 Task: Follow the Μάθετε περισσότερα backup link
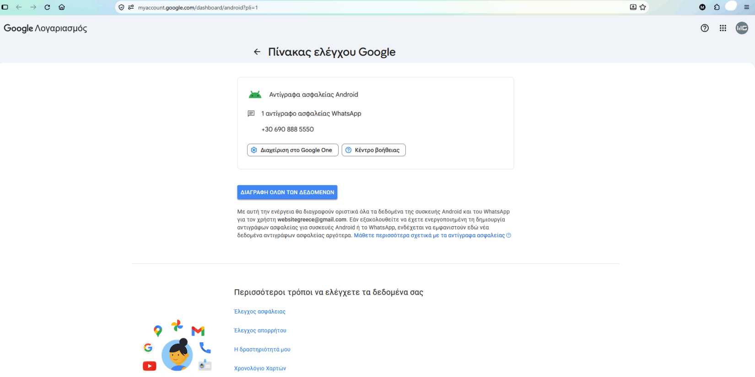(432, 235)
